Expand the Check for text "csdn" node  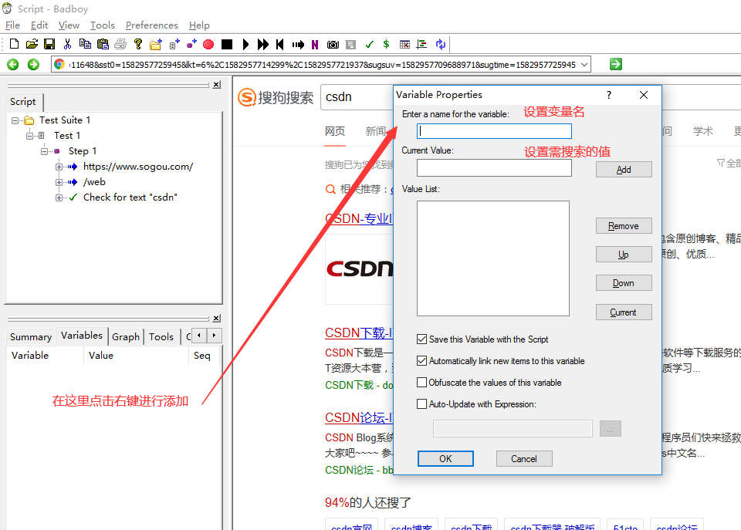click(x=59, y=198)
